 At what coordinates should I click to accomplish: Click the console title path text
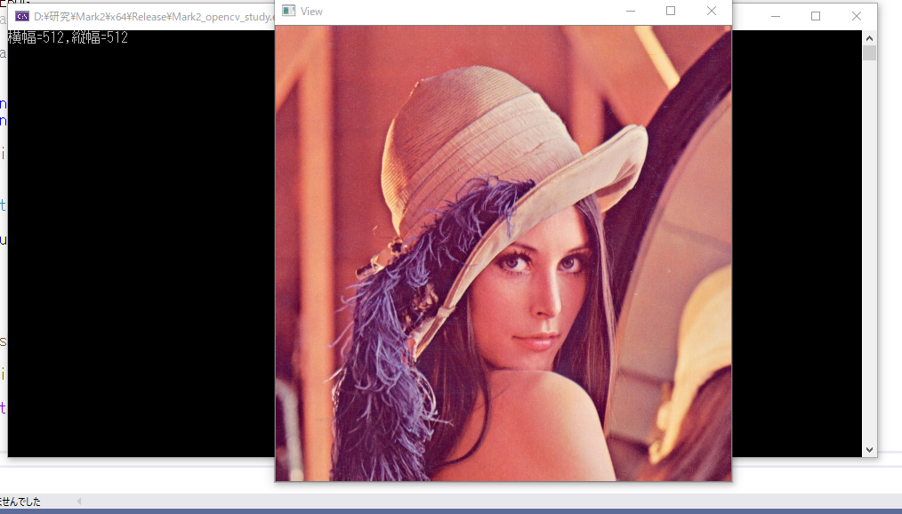click(x=154, y=17)
